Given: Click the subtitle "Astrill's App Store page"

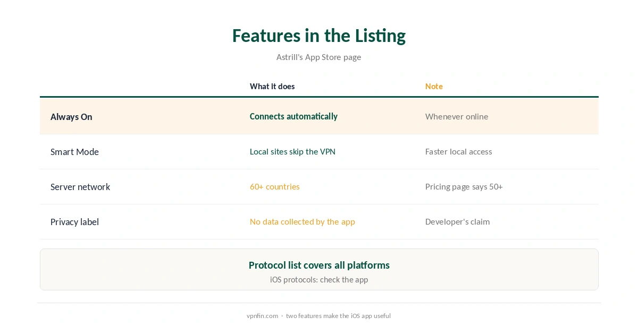Looking at the screenshot, I should click(319, 57).
